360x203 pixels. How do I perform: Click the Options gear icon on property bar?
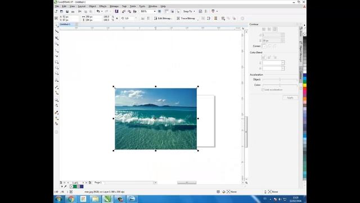(242, 19)
